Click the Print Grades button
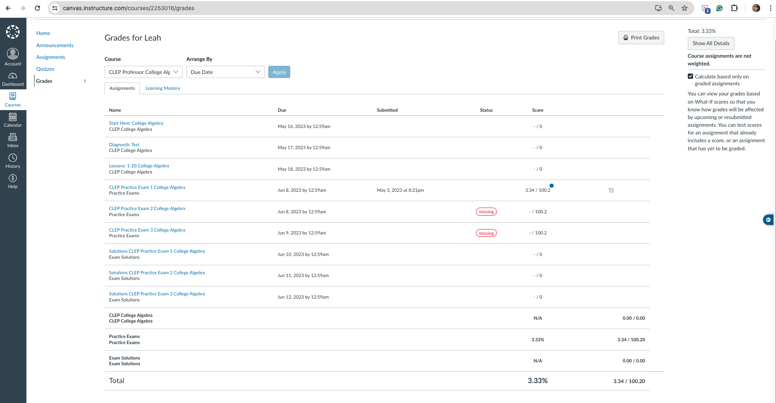Image resolution: width=776 pixels, height=403 pixels. pos(641,37)
